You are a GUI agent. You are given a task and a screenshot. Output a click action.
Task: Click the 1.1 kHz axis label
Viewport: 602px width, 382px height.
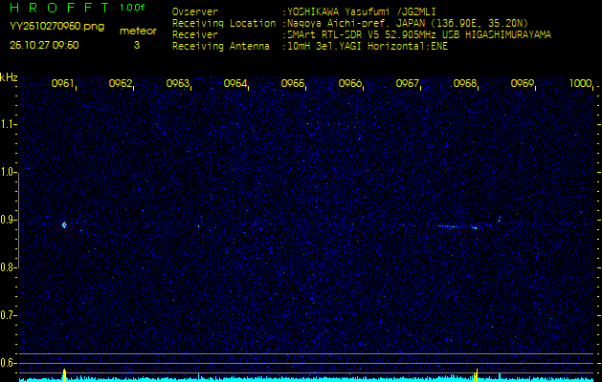coord(7,124)
